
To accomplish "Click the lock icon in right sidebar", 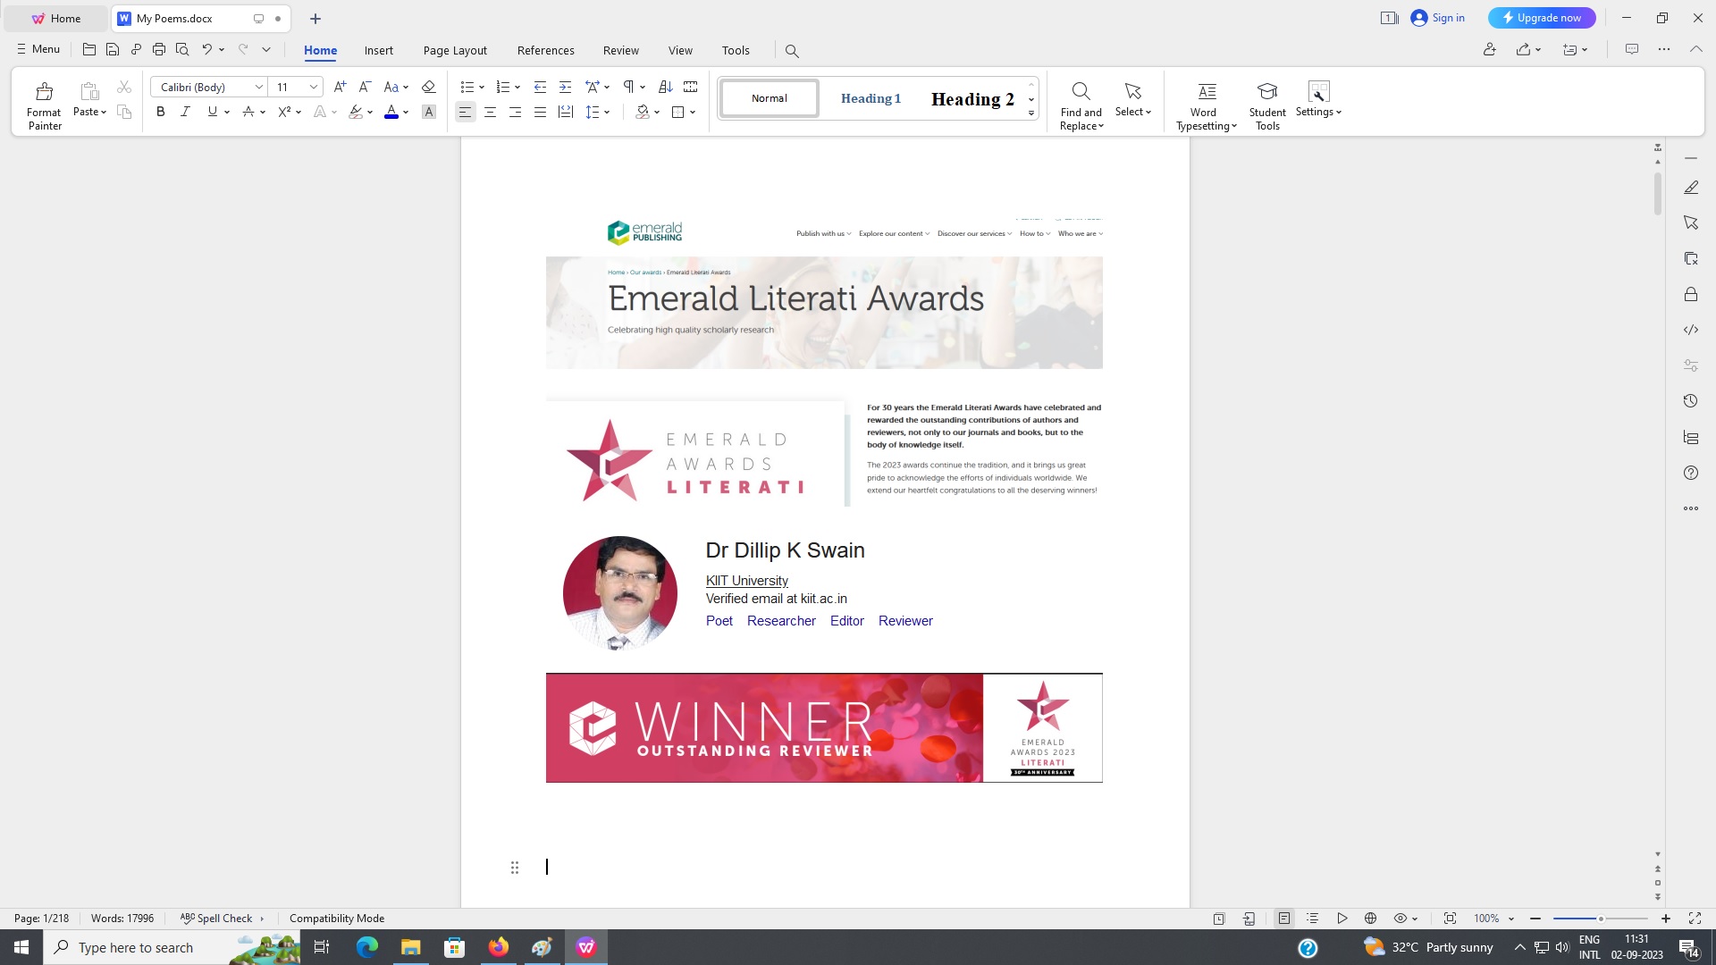I will point(1691,294).
